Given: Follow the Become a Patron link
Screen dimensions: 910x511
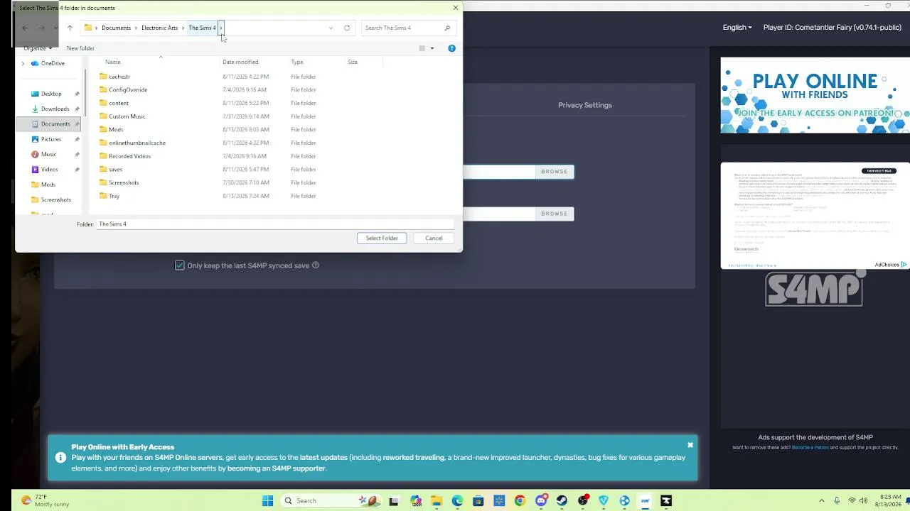Looking at the screenshot, I should (810, 447).
